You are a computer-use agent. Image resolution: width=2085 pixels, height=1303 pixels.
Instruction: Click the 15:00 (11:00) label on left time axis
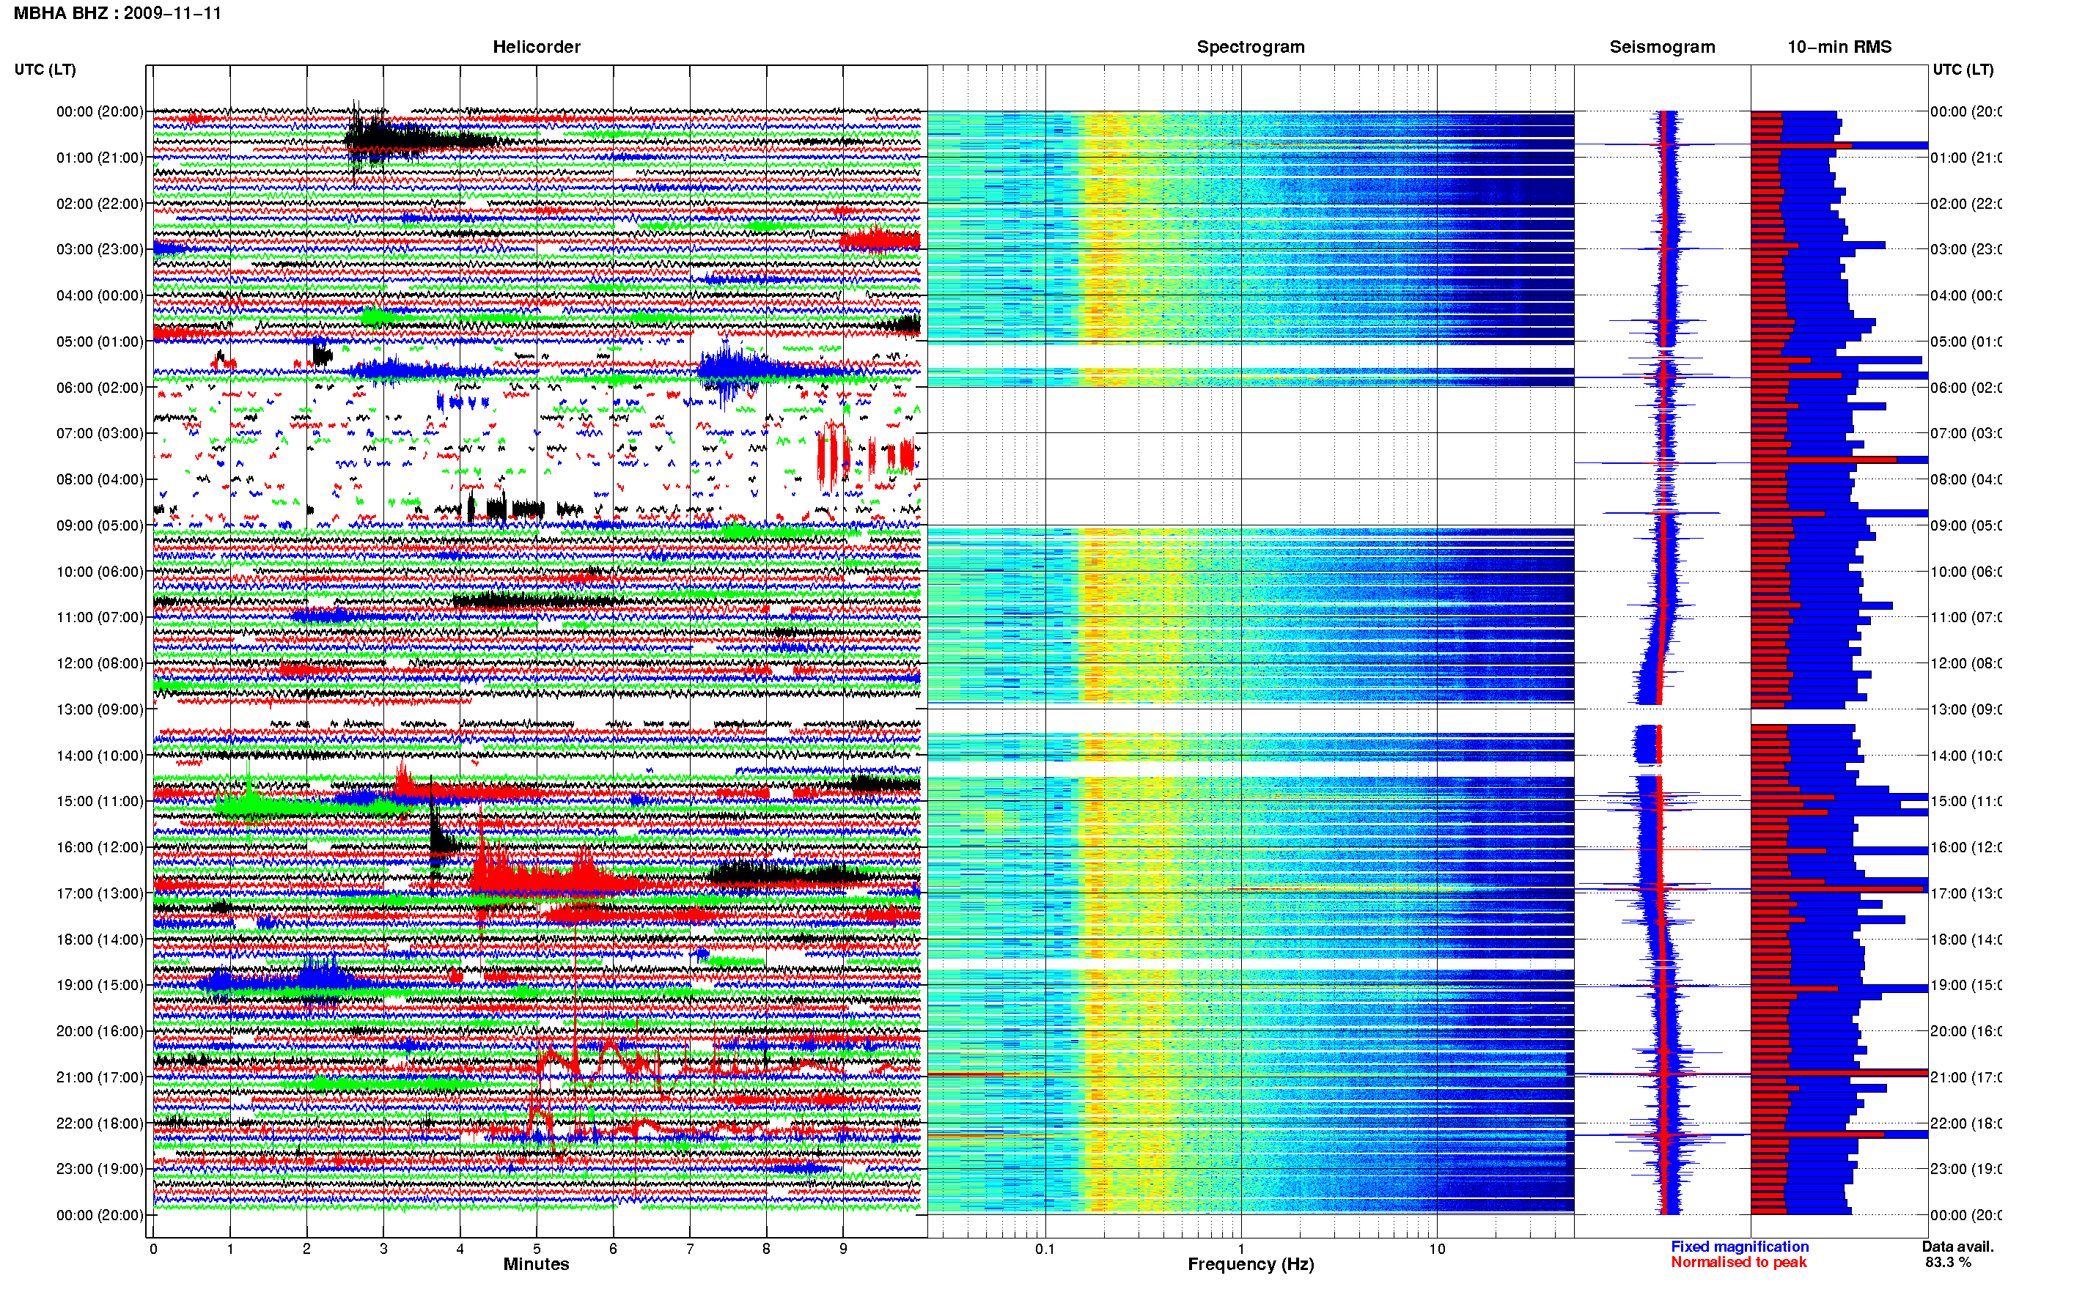pyautogui.click(x=100, y=802)
